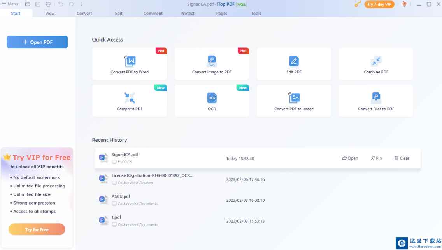Click the Combine PDF icon

coord(376,61)
